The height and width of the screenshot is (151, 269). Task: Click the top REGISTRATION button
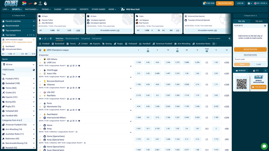coord(225,3)
